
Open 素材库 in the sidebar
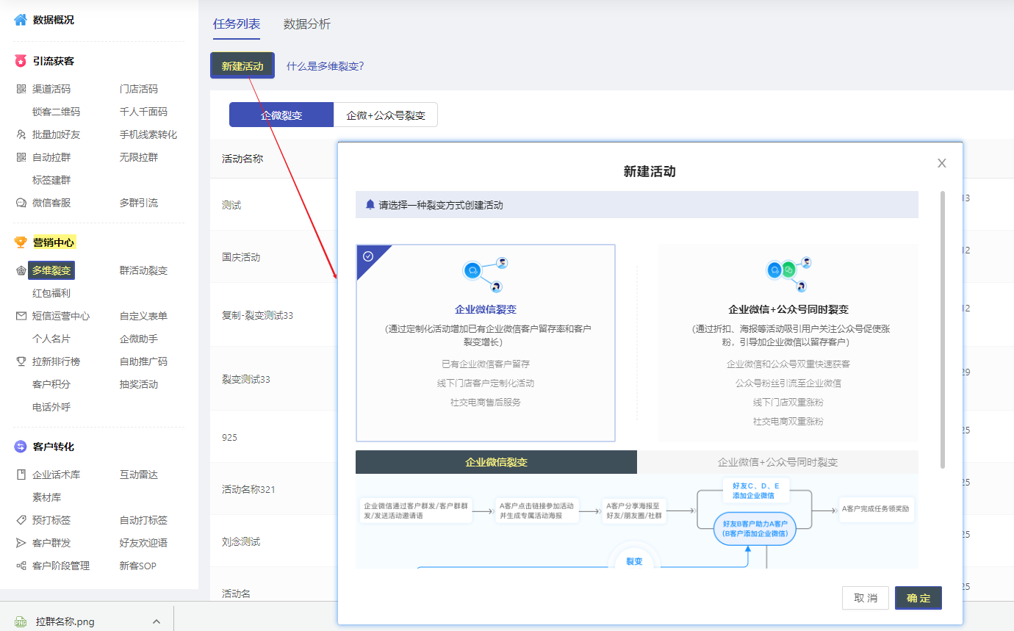tap(46, 497)
